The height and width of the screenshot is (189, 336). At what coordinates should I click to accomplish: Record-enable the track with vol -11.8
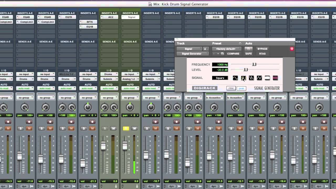click(x=29, y=122)
